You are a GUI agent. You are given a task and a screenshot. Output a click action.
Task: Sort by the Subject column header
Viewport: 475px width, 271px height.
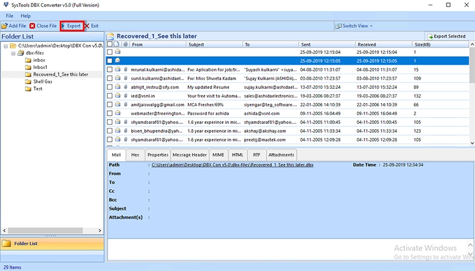(214, 44)
